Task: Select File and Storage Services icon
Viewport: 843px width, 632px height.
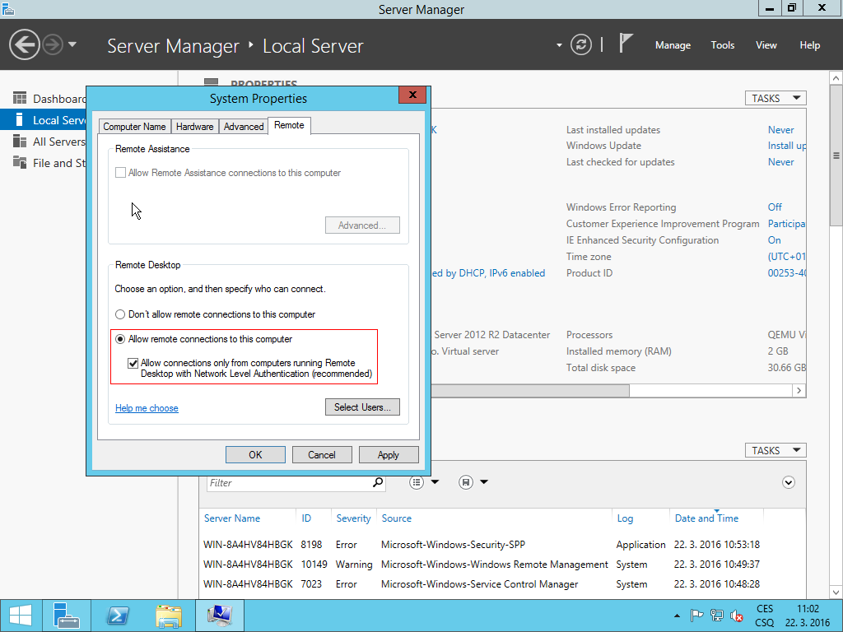Action: pos(20,162)
